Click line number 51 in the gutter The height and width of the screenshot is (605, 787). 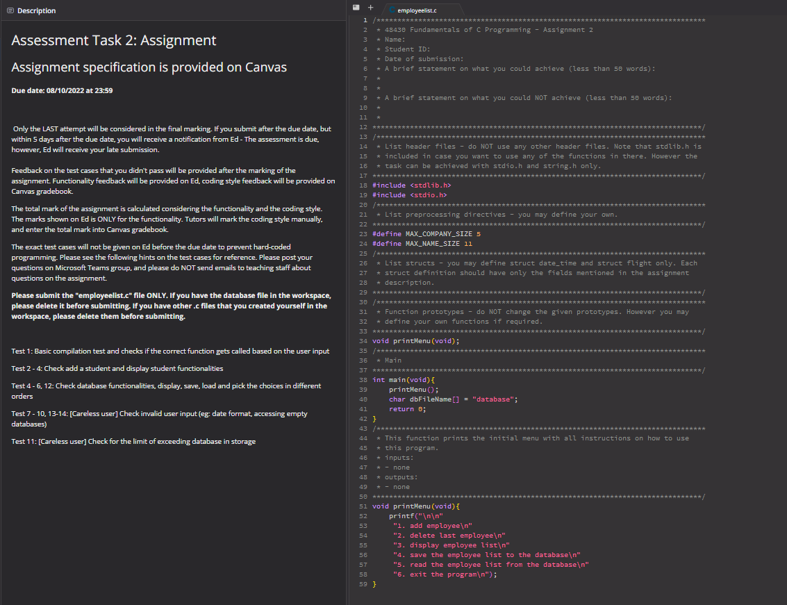coord(363,506)
